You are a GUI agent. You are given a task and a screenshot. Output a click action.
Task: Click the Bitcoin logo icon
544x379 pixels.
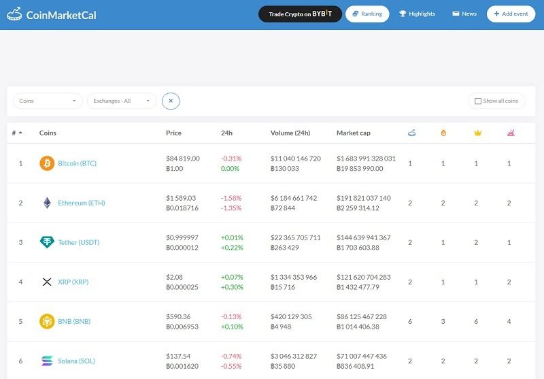(x=47, y=163)
